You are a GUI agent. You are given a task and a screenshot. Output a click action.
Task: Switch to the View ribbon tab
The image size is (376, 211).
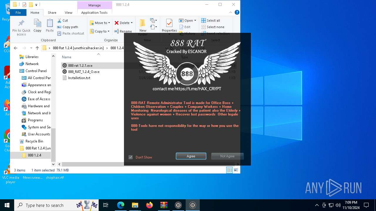click(68, 13)
